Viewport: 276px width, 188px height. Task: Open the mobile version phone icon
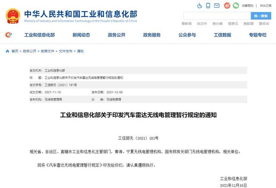208,6
